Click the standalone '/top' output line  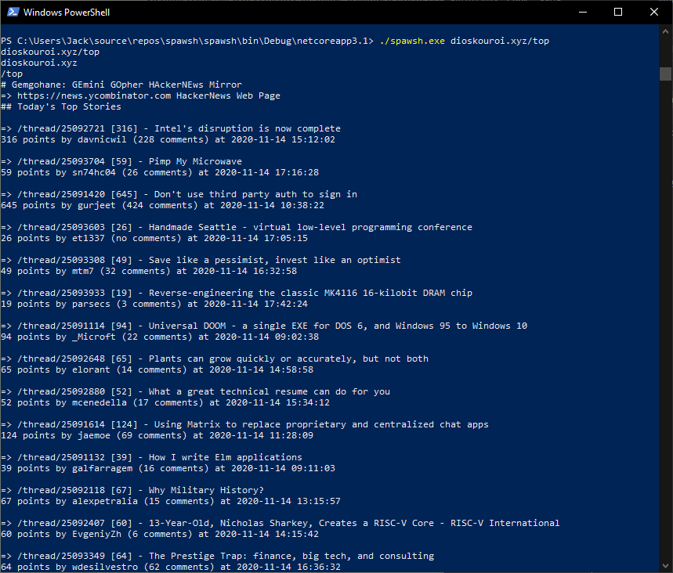(x=12, y=74)
